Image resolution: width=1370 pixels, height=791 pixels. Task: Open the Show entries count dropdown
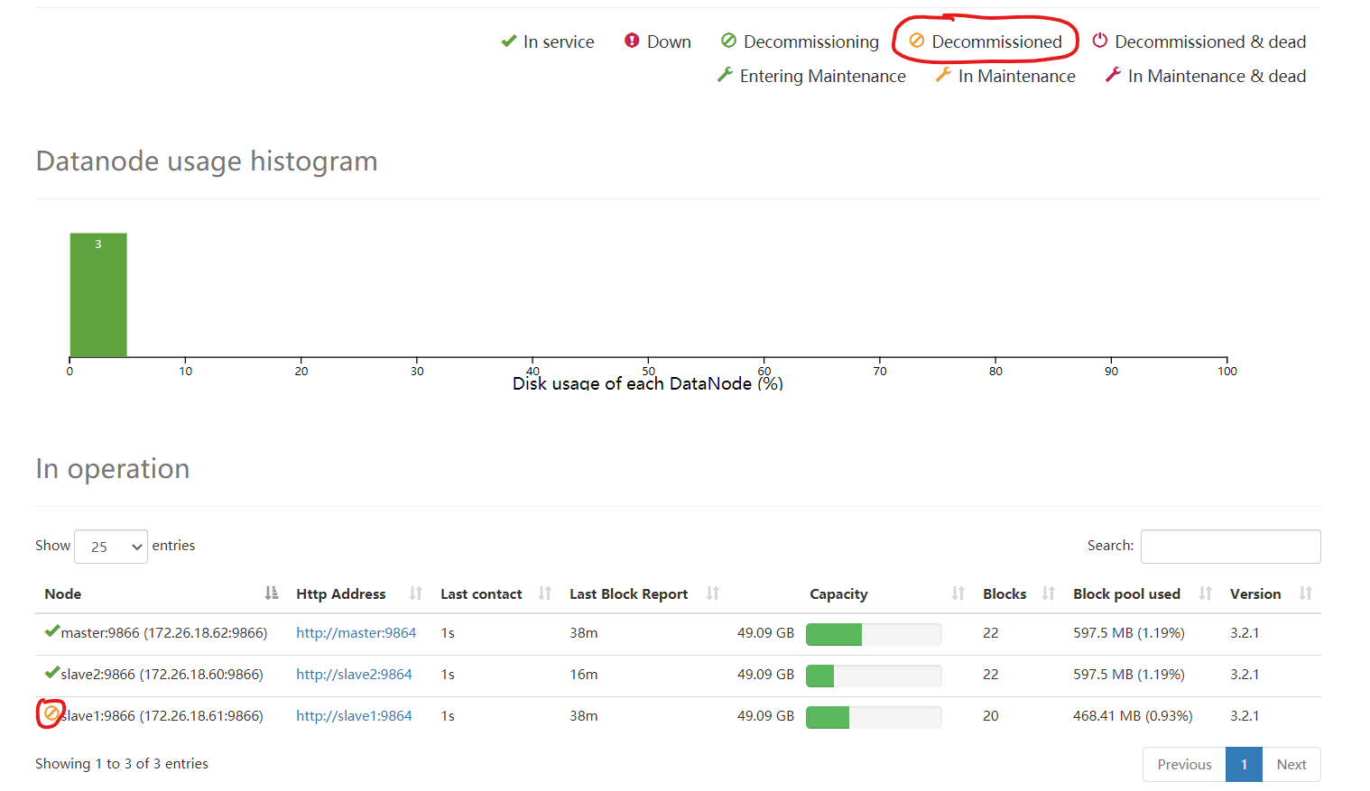pyautogui.click(x=111, y=547)
